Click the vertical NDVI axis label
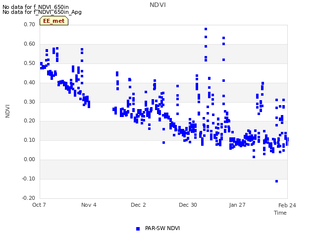The image size is (317, 238). coord(7,111)
